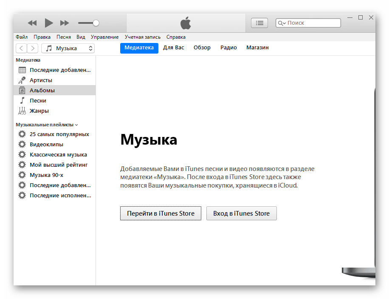Adjust the volume slider knob
This screenshot has width=389, height=299.
click(x=96, y=23)
